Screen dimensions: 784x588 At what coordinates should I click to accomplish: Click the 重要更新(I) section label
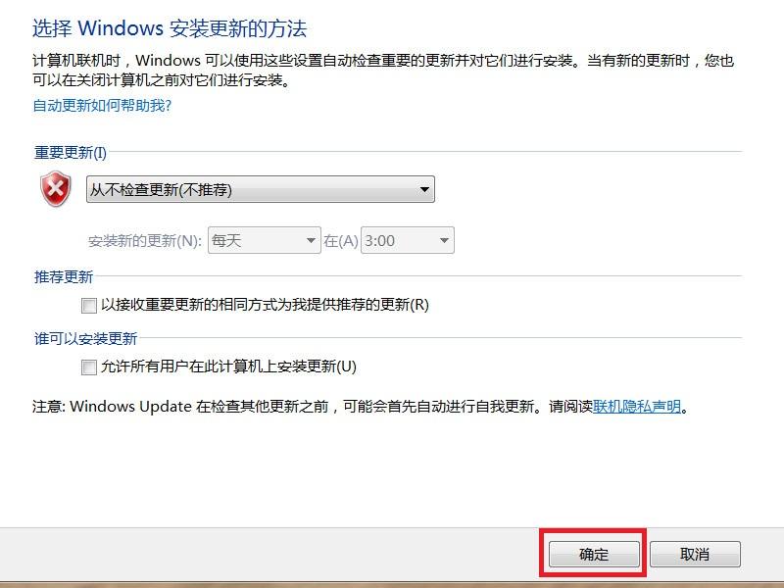(x=70, y=153)
